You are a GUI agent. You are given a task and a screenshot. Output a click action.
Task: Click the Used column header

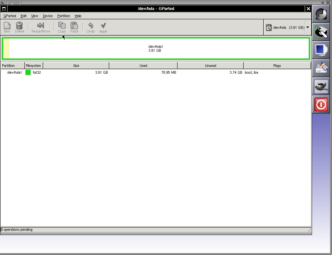click(143, 66)
